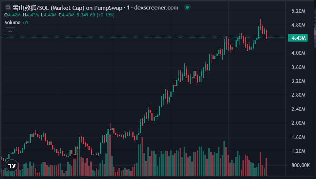Click the close value C4.43M in legend
This screenshot has width=316, height=179.
click(67, 15)
